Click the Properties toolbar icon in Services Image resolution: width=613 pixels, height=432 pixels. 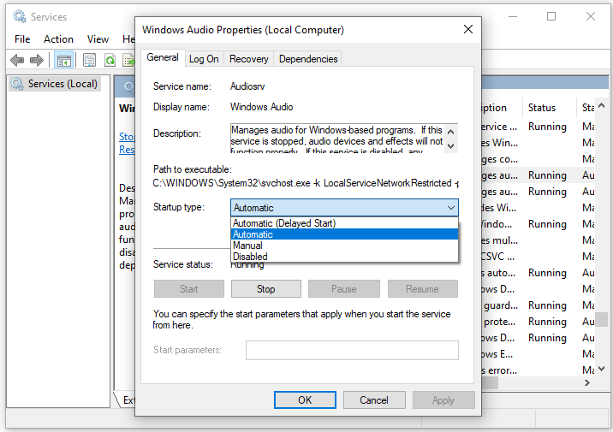tap(90, 61)
